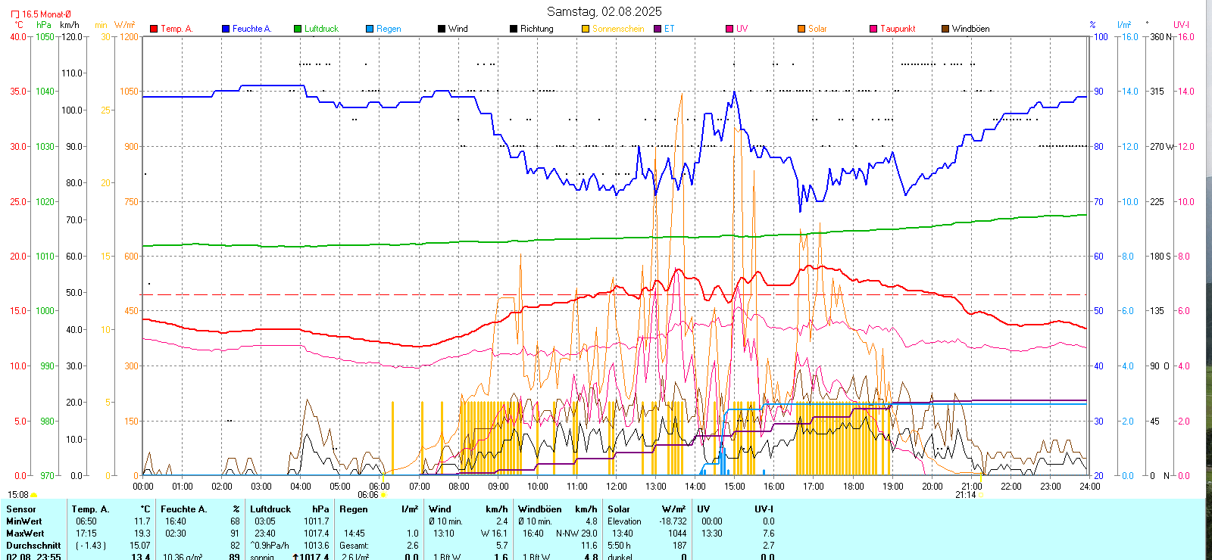Hide the Taupunkt series via legend
The image size is (1212, 560).
coord(873,29)
